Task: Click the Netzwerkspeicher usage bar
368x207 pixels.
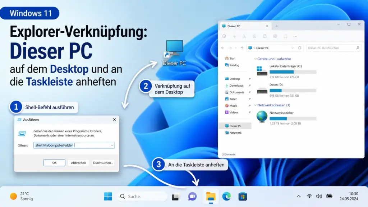Action: pos(293,119)
